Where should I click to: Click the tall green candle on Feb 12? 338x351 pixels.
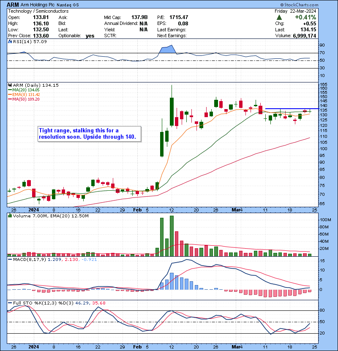(x=172, y=112)
